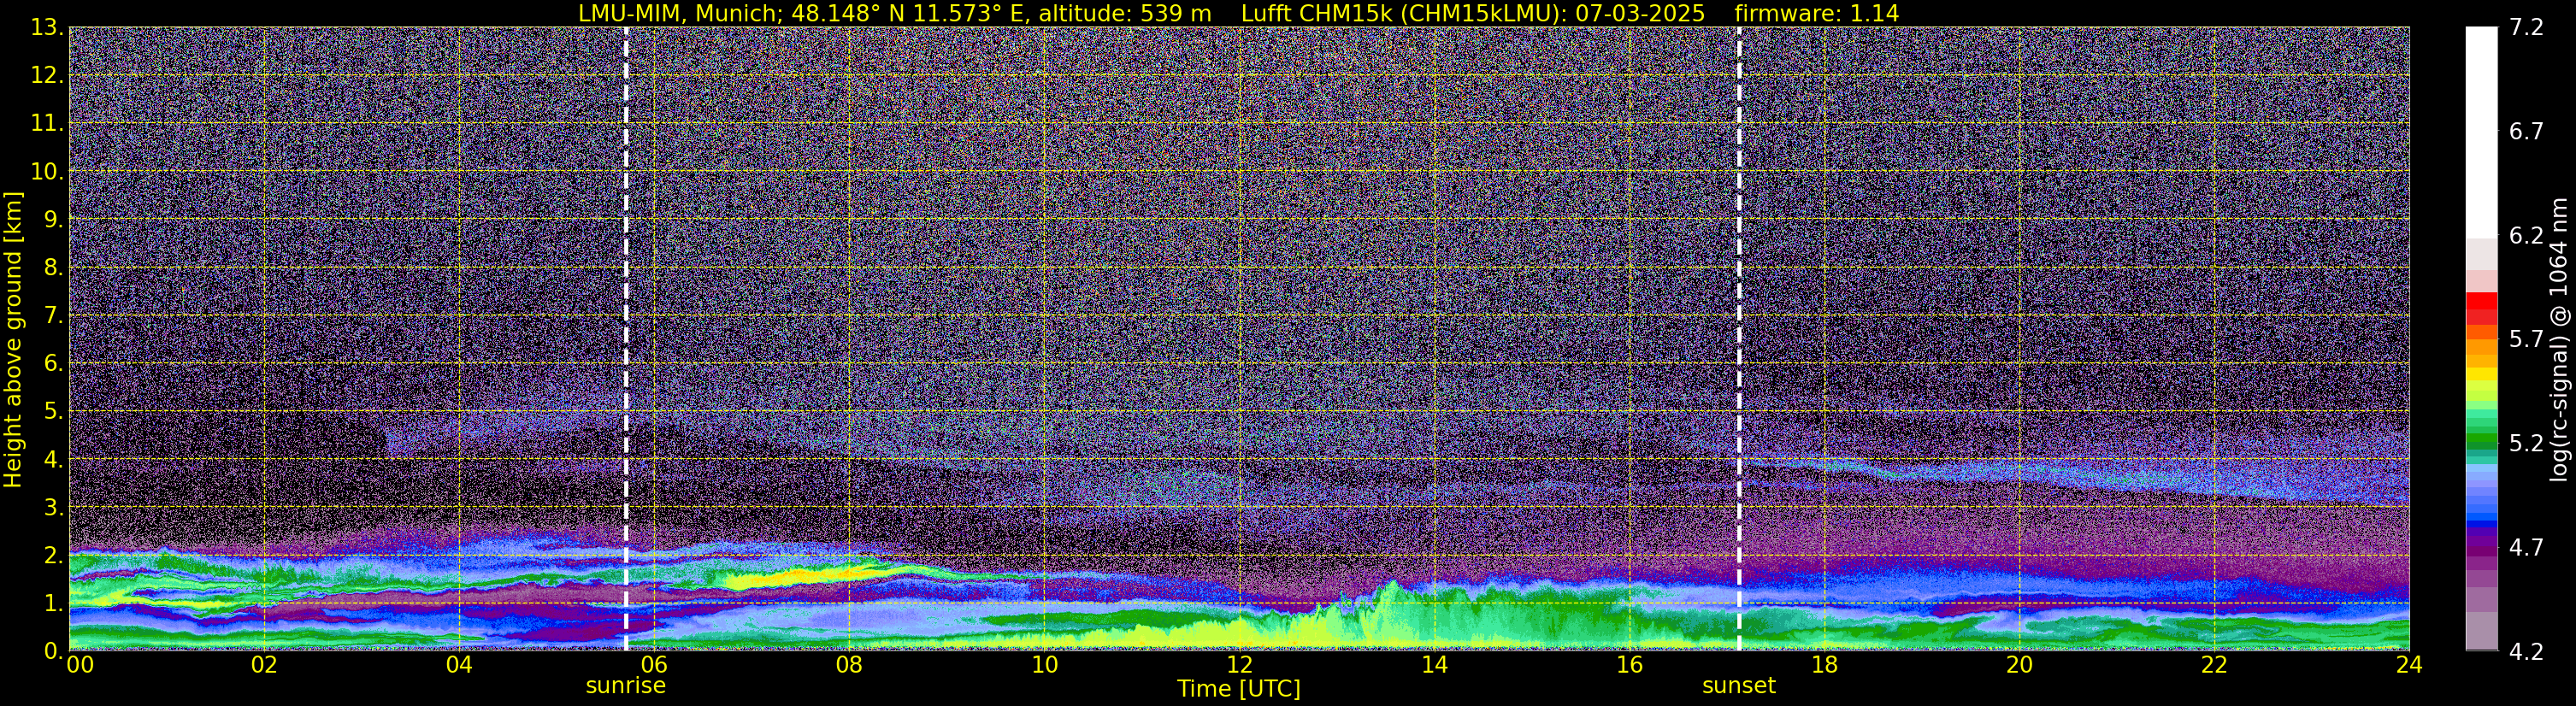Click the '18' time tick label
The width and height of the screenshot is (2576, 706).
tap(1824, 665)
